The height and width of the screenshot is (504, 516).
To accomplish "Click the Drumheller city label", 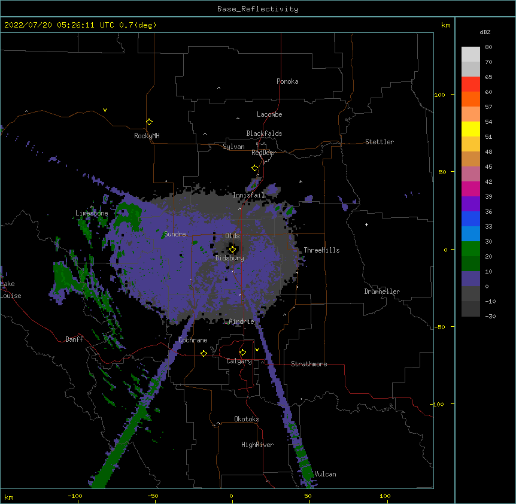I will (382, 292).
